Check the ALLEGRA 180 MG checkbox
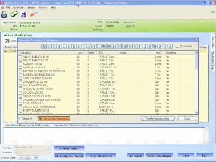 pos(21,64)
